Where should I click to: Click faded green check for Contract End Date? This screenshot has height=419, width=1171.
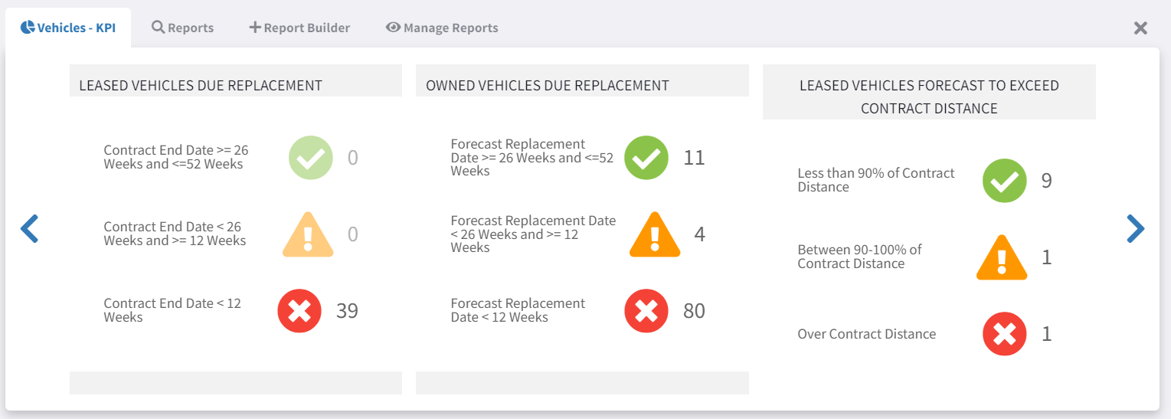coord(310,158)
